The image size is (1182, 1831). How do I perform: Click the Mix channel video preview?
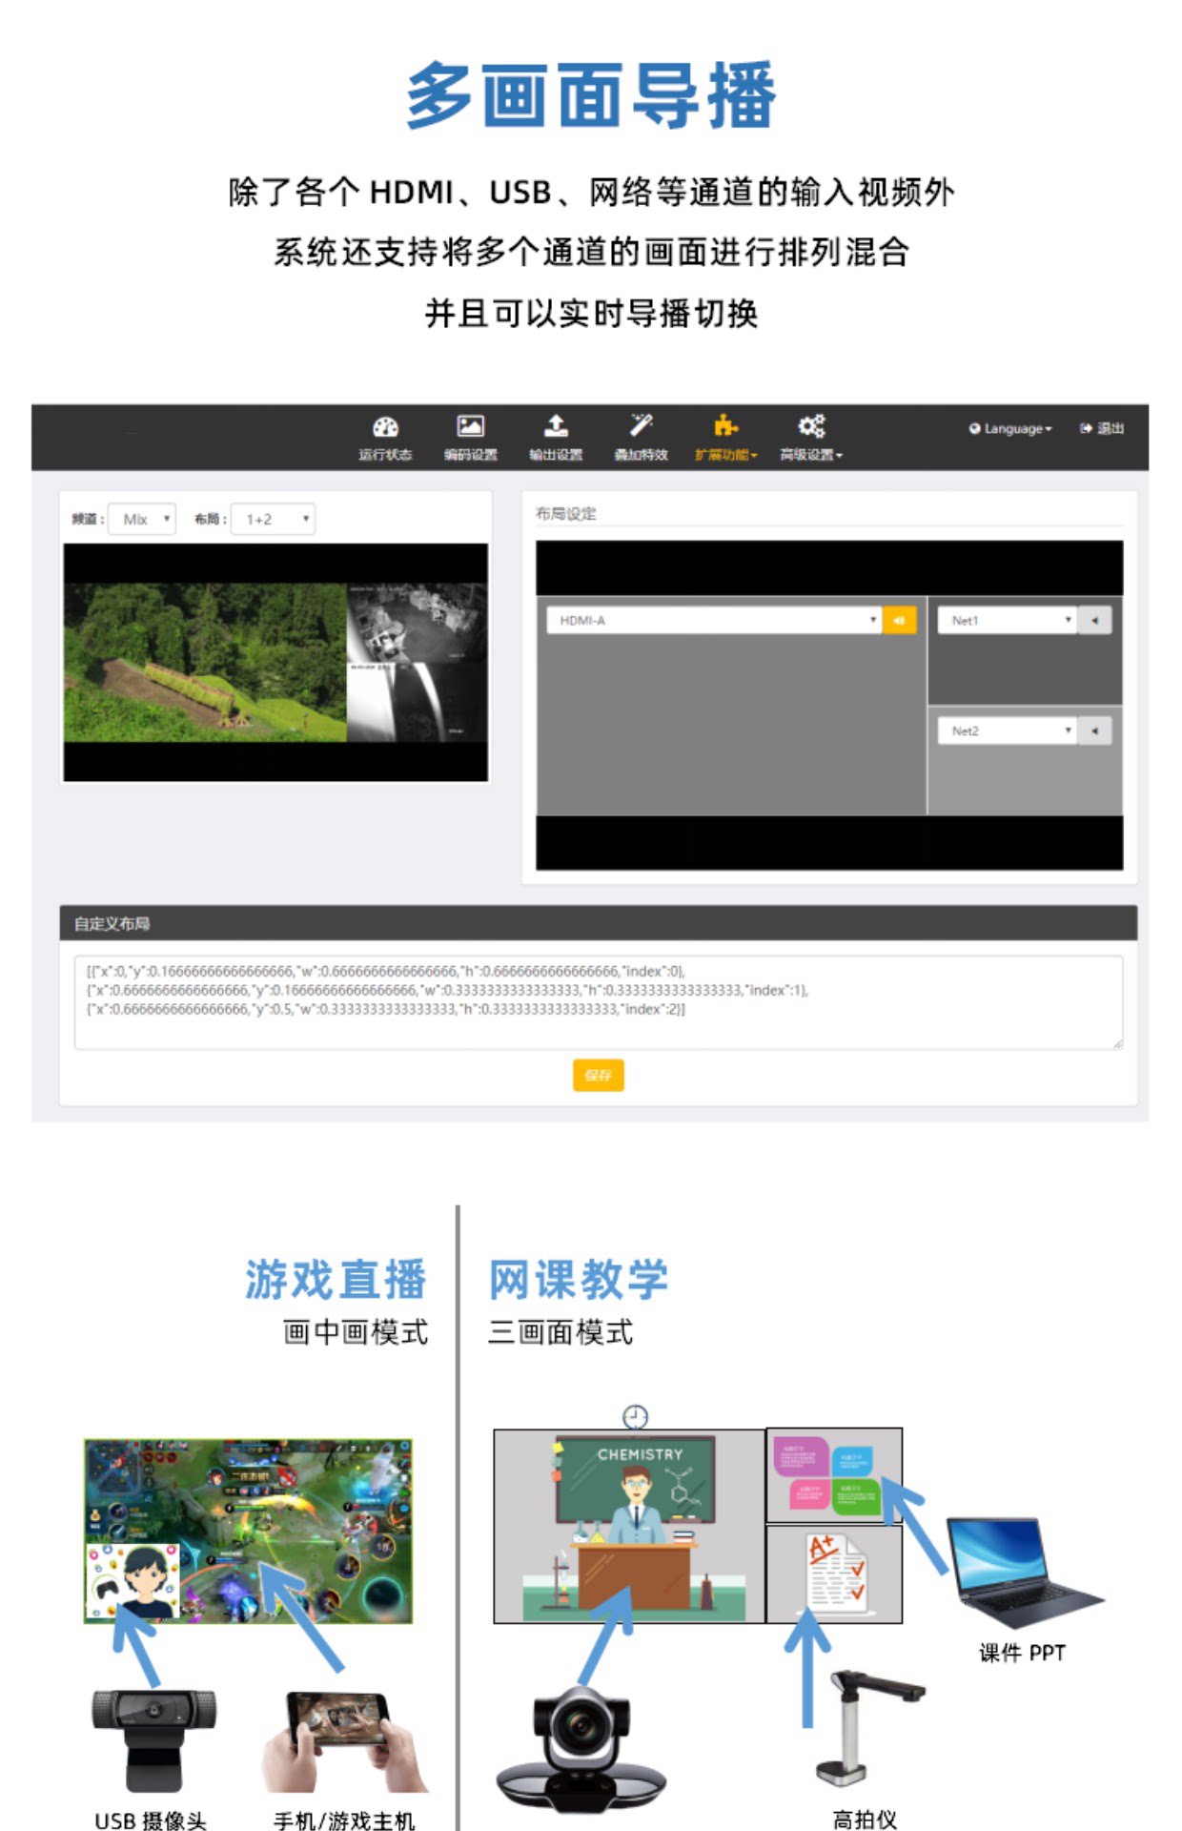pos(275,662)
